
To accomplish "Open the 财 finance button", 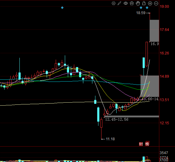I will tap(141, 144).
